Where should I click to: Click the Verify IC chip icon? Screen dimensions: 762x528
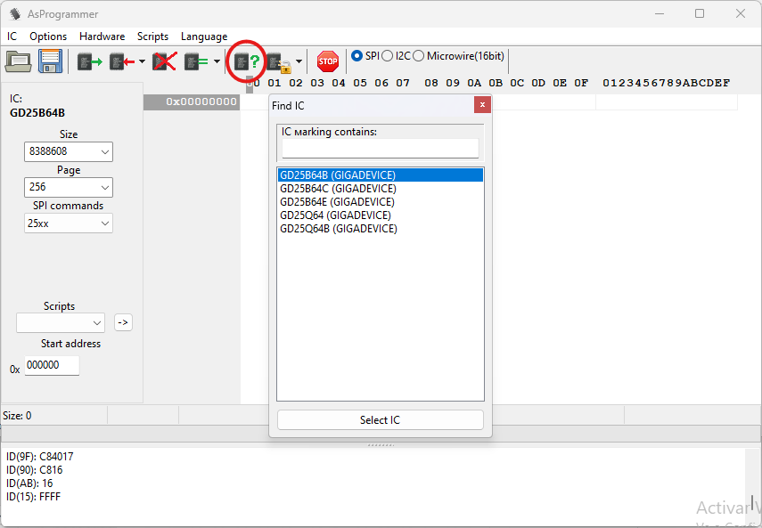[196, 61]
